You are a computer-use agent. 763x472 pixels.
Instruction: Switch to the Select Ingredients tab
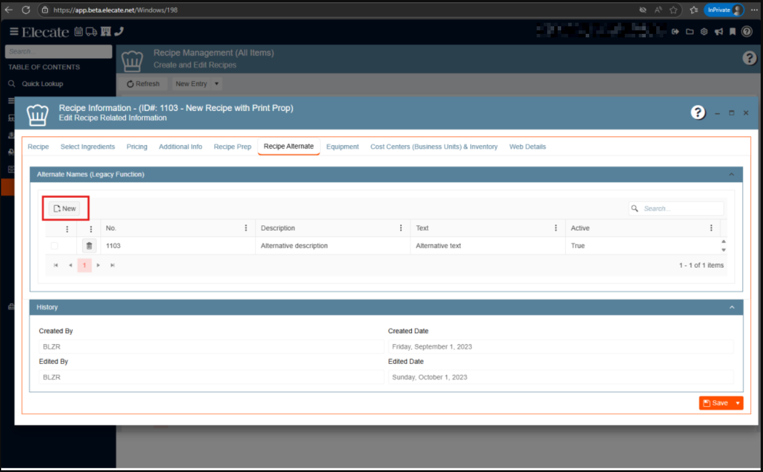pyautogui.click(x=87, y=146)
